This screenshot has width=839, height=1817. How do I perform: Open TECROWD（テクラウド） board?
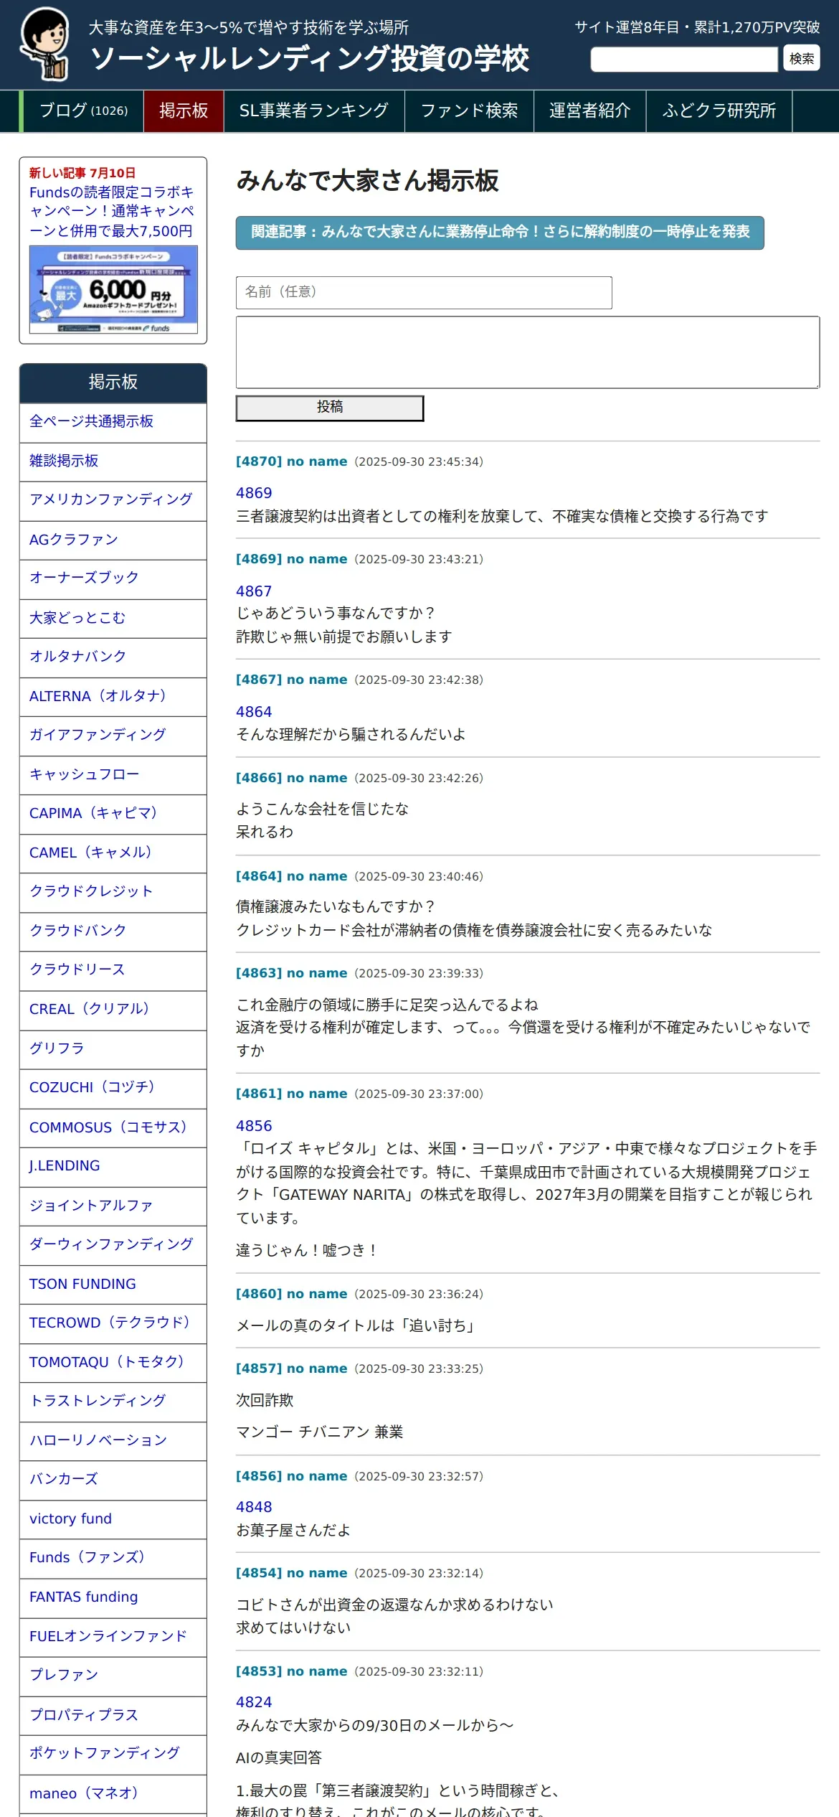113,1323
